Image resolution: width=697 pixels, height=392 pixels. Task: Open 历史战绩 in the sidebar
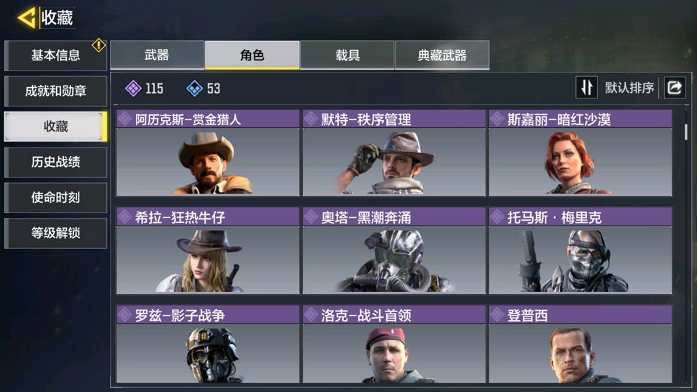[x=56, y=162]
